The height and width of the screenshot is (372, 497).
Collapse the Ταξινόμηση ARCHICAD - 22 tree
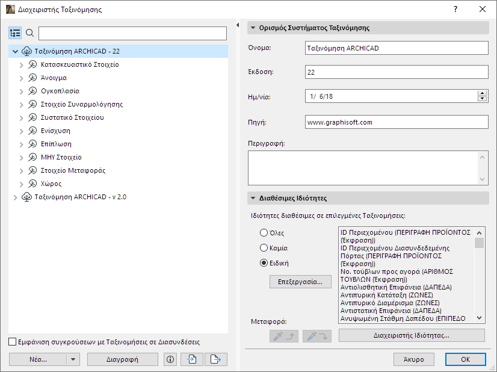(16, 51)
